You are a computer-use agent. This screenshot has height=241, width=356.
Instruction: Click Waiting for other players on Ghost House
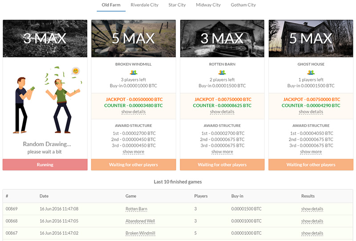[311, 165]
